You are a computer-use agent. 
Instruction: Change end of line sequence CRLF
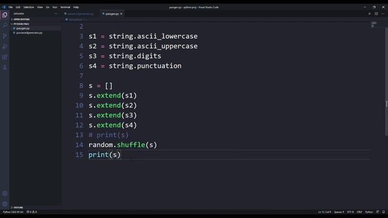(360, 212)
